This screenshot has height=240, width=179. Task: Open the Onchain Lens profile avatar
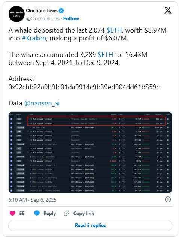(x=16, y=14)
